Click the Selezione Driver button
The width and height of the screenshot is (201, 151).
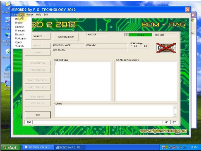(x=66, y=37)
